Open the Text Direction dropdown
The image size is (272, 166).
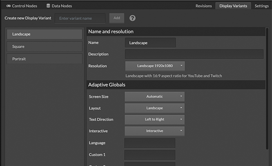point(154,120)
